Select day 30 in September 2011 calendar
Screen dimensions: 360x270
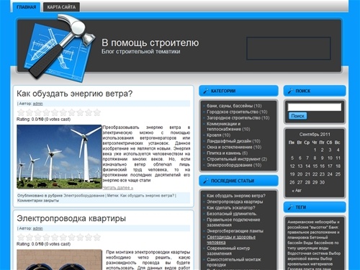pos(322,182)
